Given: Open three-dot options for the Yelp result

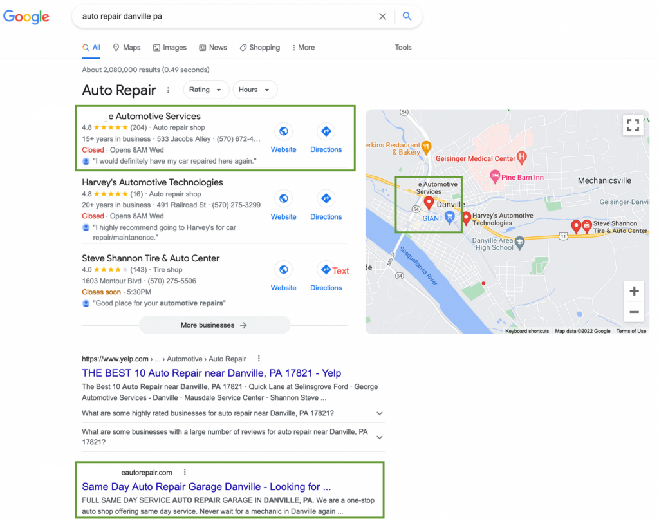Looking at the screenshot, I should click(x=259, y=358).
